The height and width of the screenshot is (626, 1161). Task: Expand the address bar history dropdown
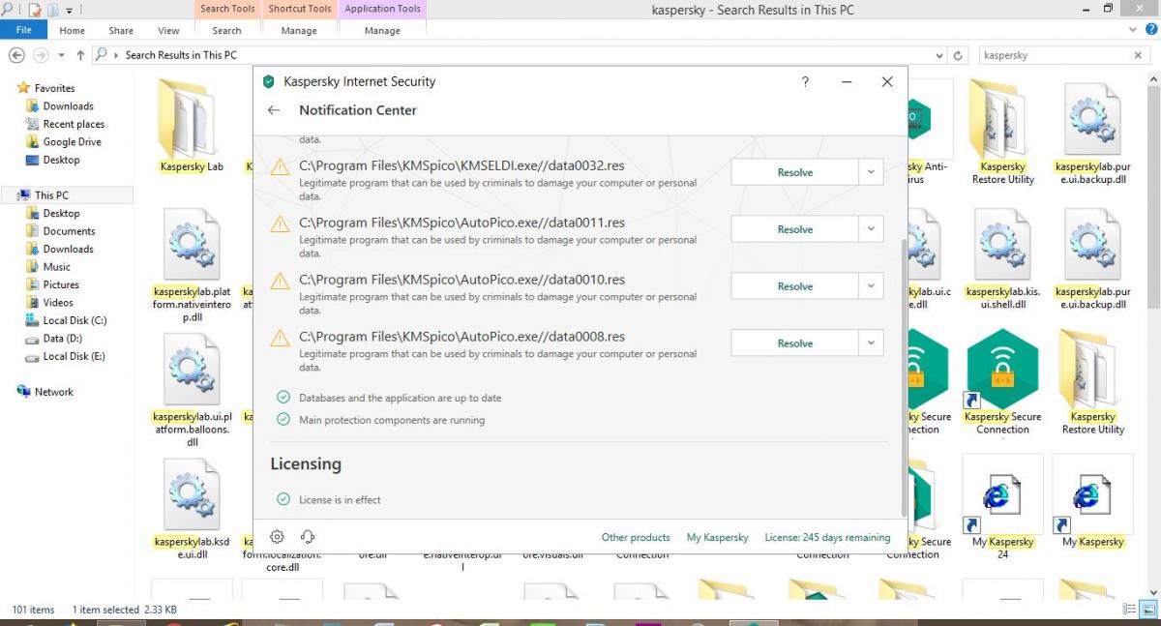941,55
